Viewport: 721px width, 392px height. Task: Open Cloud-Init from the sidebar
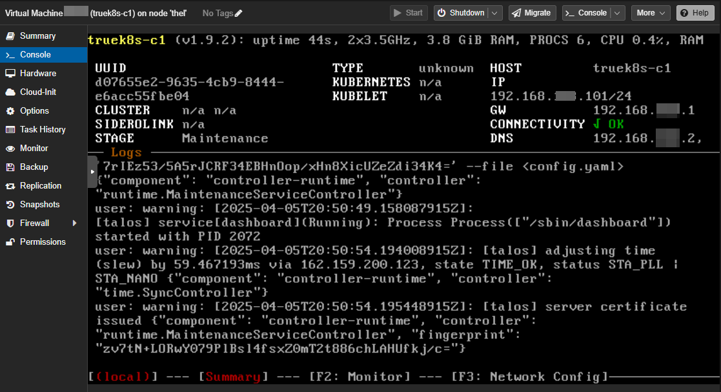(37, 92)
